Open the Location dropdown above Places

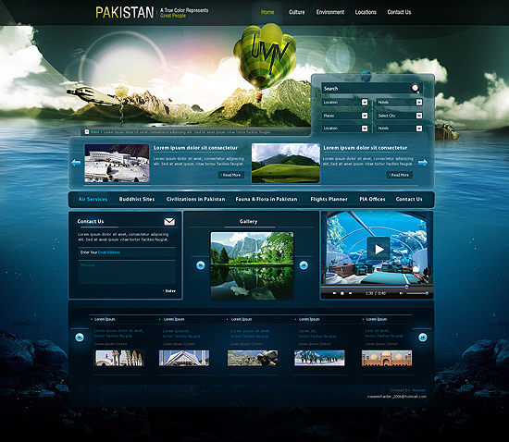tap(345, 102)
